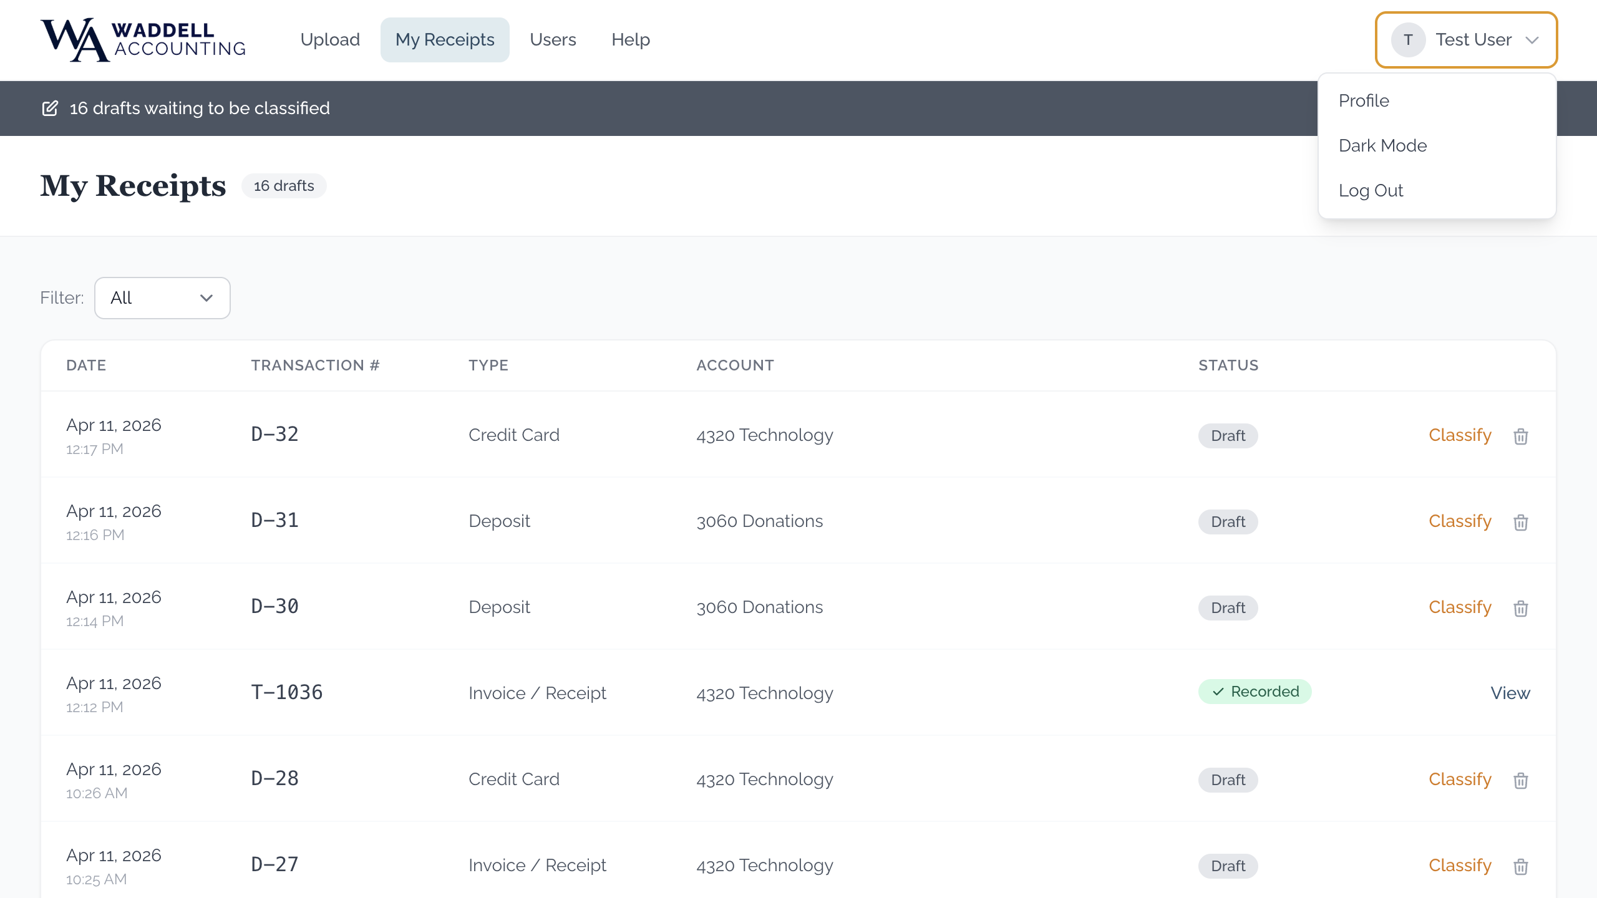Collapse the Test User account menu

(x=1466, y=40)
